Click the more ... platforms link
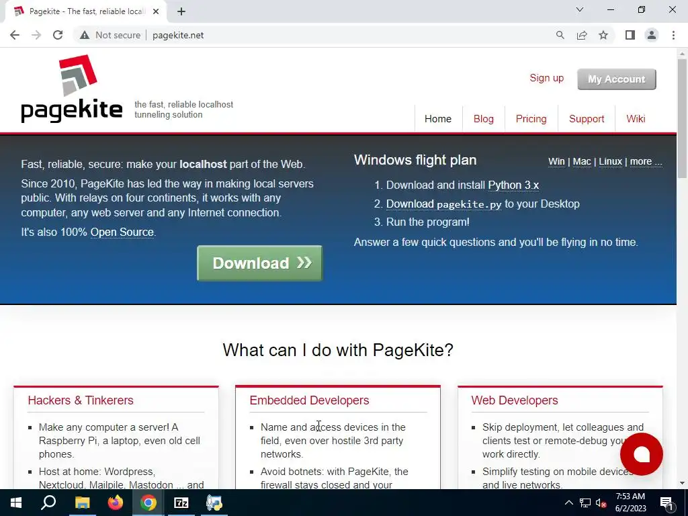The height and width of the screenshot is (516, 688). pos(646,161)
